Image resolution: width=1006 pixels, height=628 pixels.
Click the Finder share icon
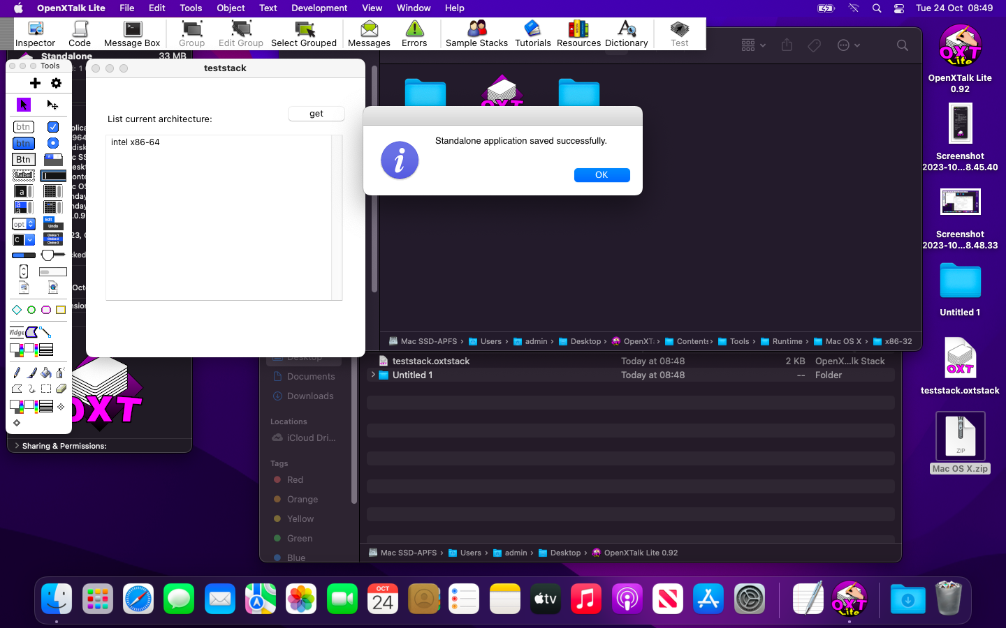coord(787,45)
